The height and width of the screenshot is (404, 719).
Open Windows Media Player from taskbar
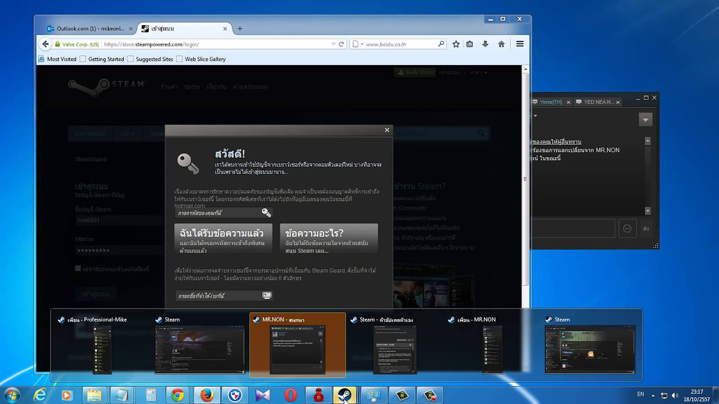tap(67, 395)
